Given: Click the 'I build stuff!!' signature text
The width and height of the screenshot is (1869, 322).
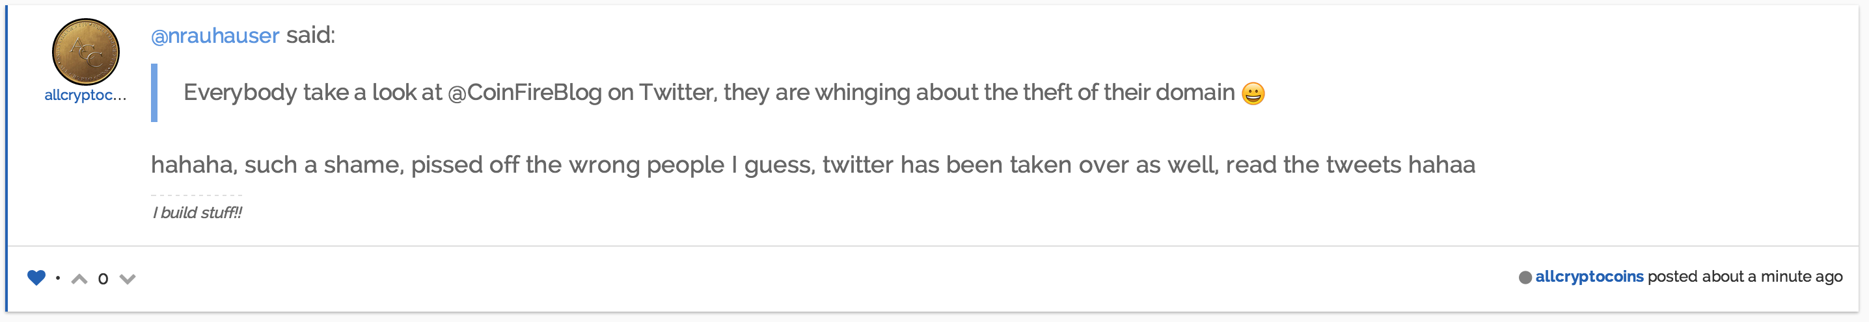Looking at the screenshot, I should tap(197, 213).
